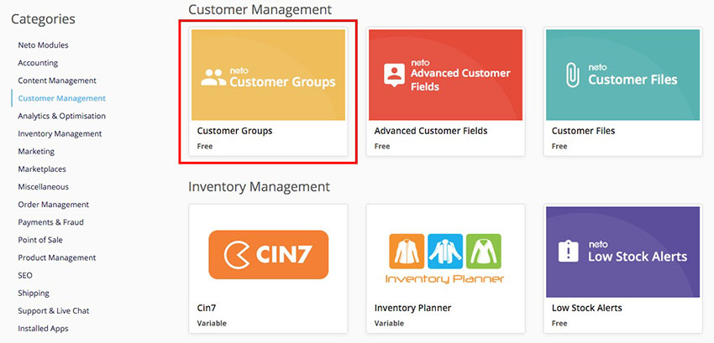714x343 pixels.
Task: Select Customer Management category
Action: click(x=62, y=98)
